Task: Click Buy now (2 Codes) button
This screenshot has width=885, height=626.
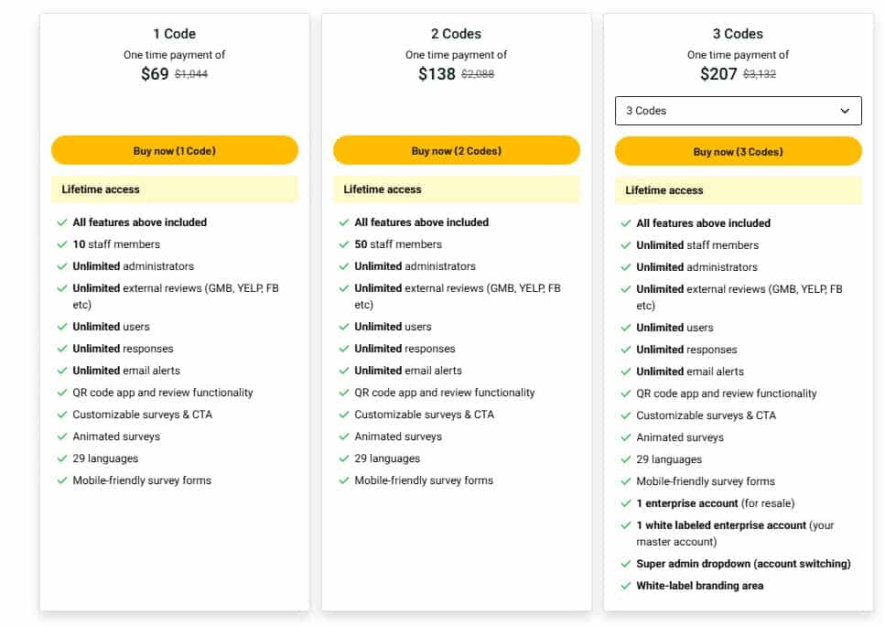Action: [456, 151]
